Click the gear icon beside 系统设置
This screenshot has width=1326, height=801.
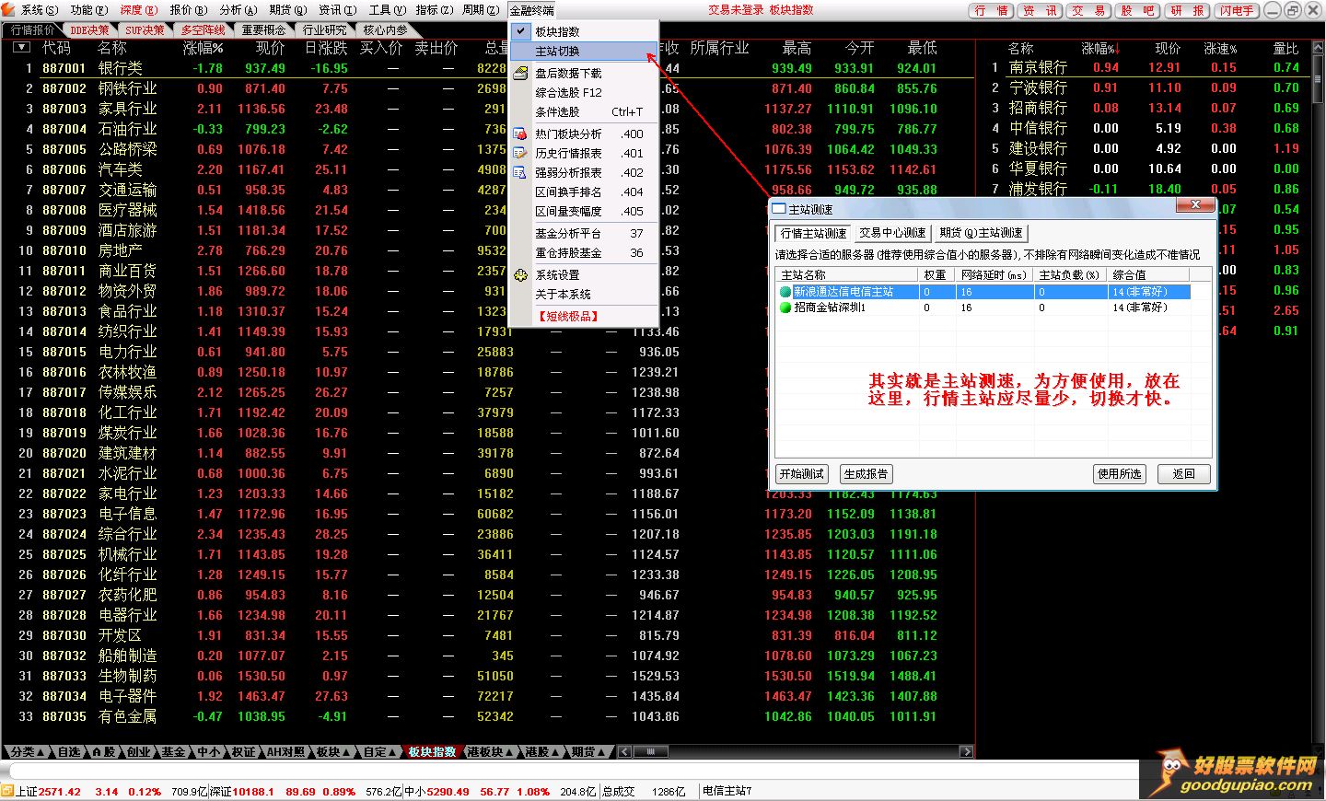coord(521,274)
